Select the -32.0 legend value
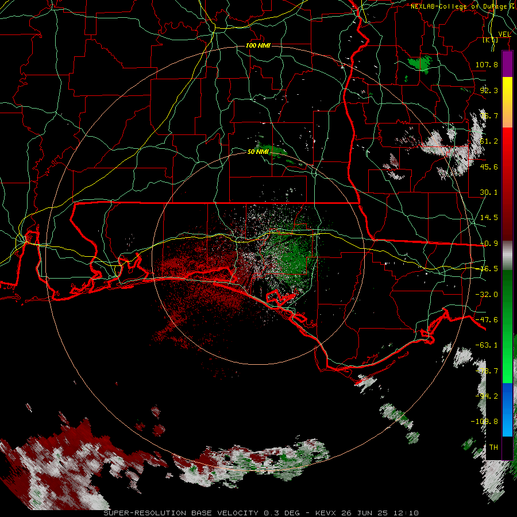 click(487, 295)
